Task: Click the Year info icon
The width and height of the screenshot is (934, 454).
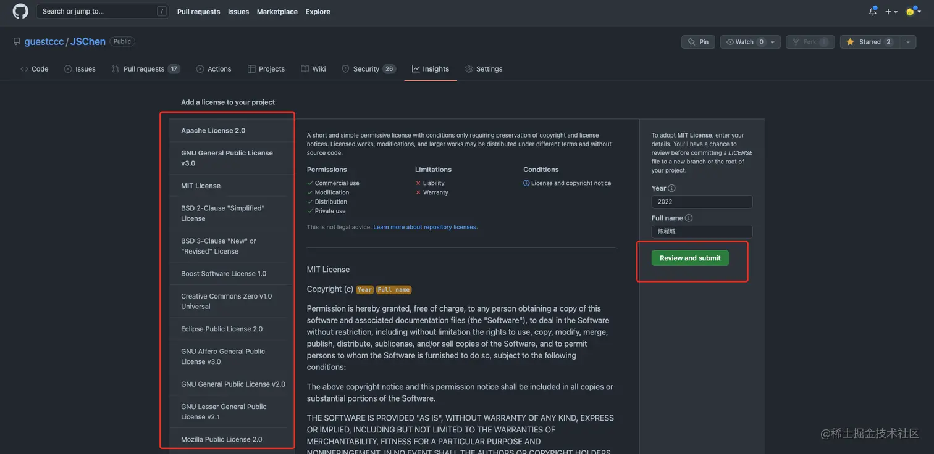Action: [x=671, y=188]
